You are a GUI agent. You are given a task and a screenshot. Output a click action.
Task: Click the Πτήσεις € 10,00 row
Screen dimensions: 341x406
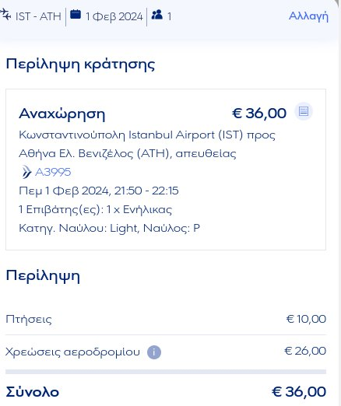tap(166, 319)
